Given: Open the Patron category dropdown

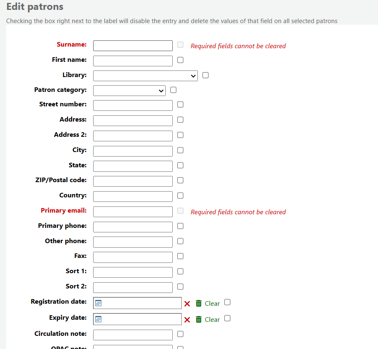Looking at the screenshot, I should tap(129, 91).
